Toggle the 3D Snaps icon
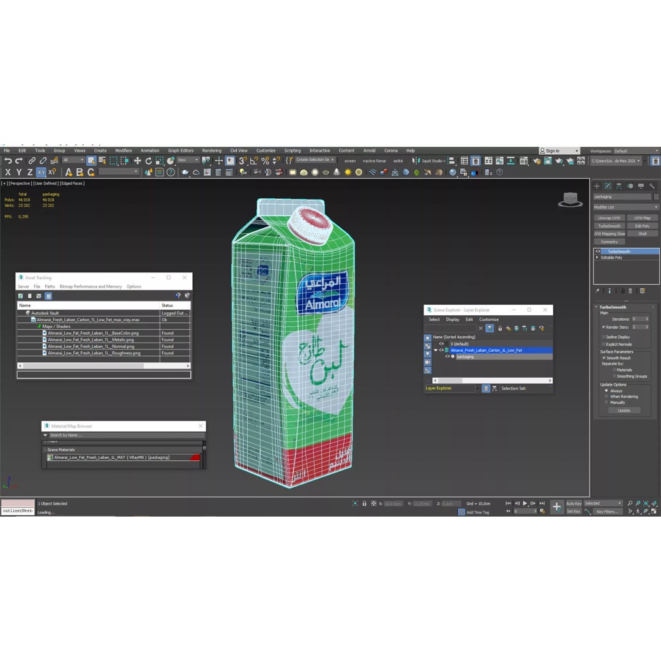The image size is (661, 661). click(x=243, y=160)
